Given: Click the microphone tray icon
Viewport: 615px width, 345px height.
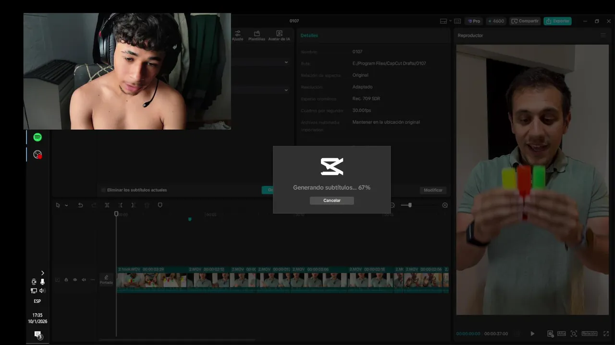Looking at the screenshot, I should (42, 282).
